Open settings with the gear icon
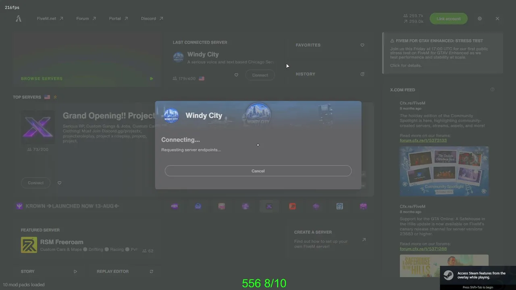516x290 pixels. pos(480,19)
